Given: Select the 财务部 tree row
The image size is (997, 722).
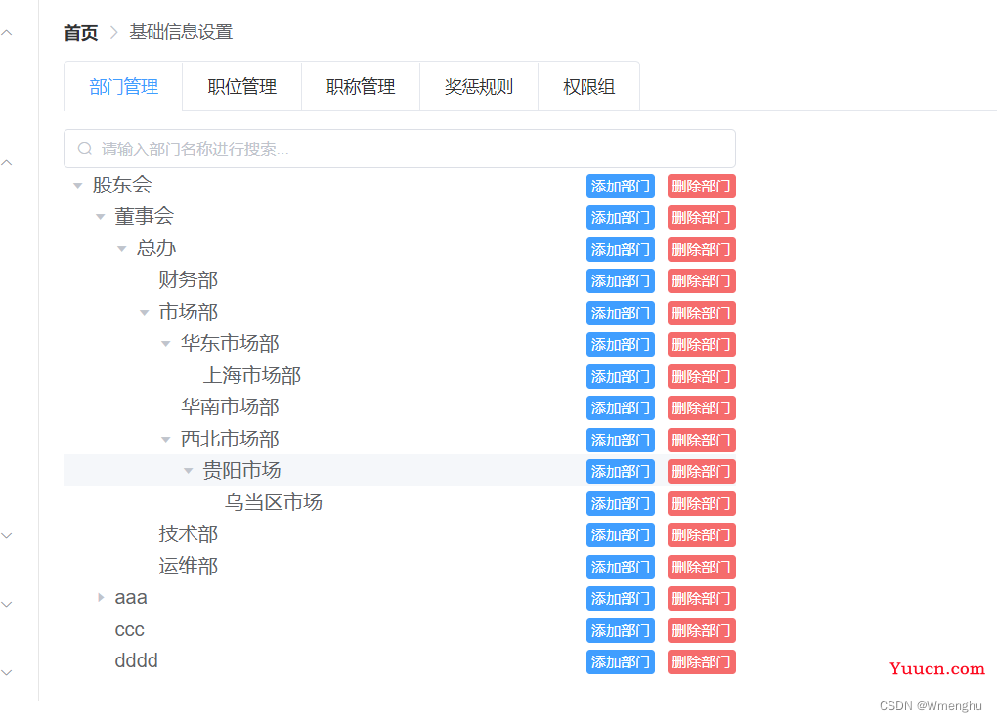Looking at the screenshot, I should click(x=400, y=280).
